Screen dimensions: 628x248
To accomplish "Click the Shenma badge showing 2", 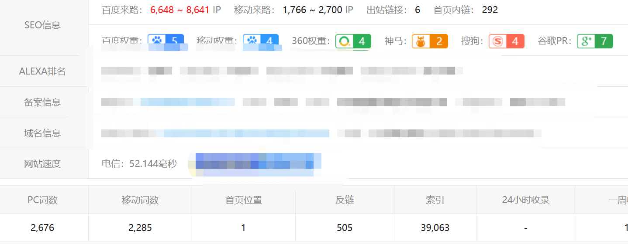I will click(430, 41).
